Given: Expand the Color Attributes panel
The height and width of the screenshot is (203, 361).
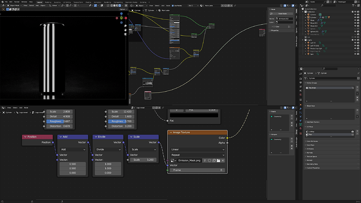Looking at the screenshot, I should pos(312,141).
